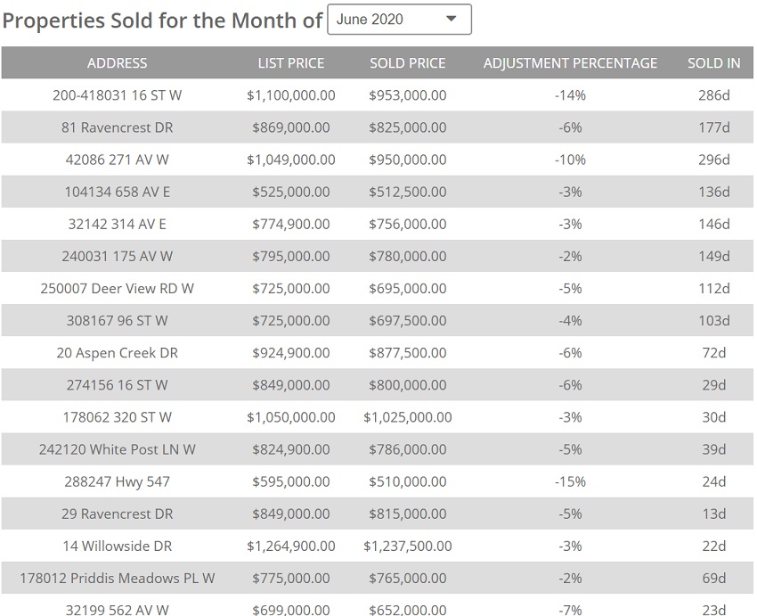
Task: Click the SOLD IN column header
Action: click(x=714, y=63)
